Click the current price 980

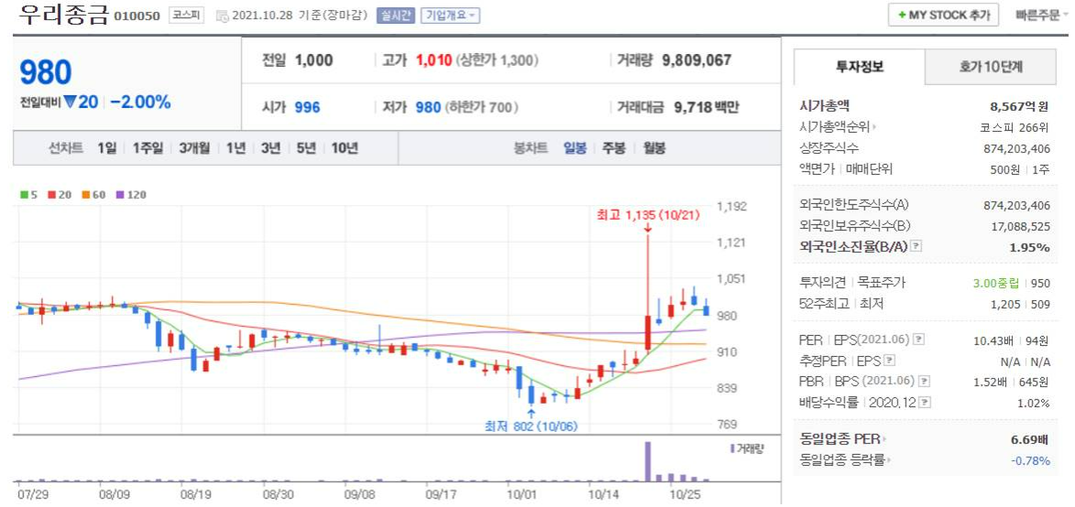[x=45, y=72]
